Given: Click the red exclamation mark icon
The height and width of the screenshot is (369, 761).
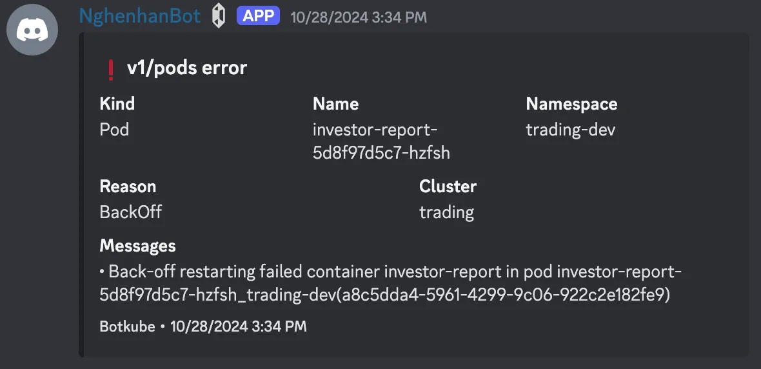Looking at the screenshot, I should 111,70.
